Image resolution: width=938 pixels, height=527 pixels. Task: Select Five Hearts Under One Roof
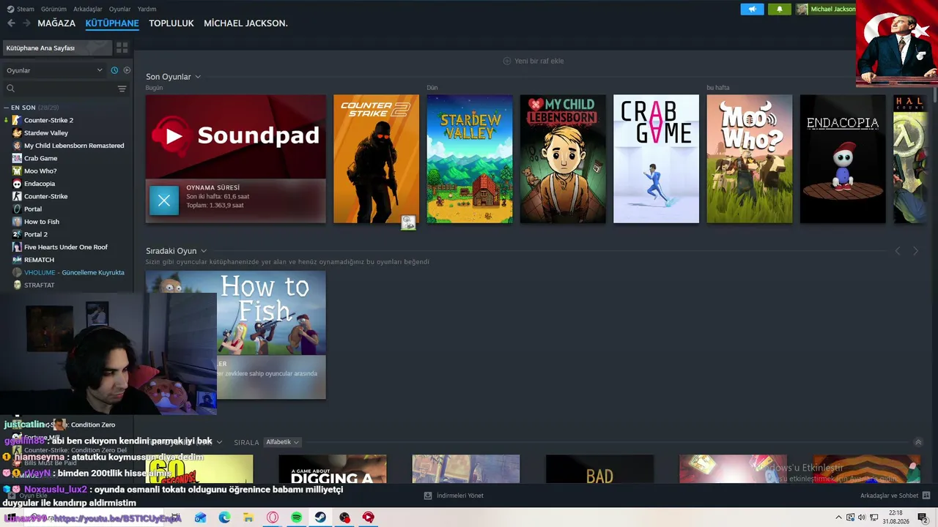pyautogui.click(x=66, y=247)
